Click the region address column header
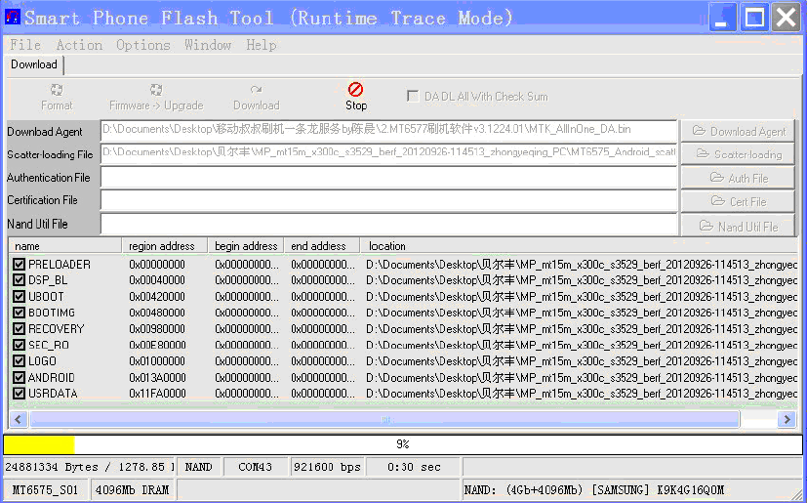Image resolution: width=807 pixels, height=503 pixels. (x=164, y=246)
